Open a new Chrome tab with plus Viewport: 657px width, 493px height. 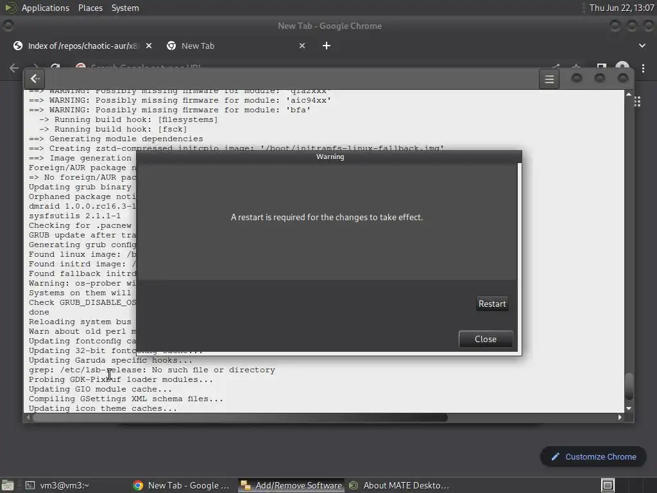[327, 46]
